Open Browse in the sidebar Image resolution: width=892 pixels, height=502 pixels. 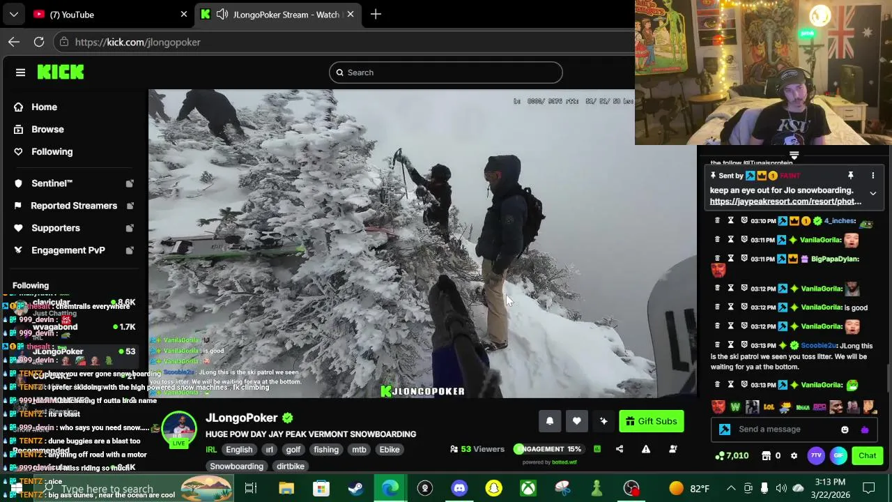coord(47,129)
